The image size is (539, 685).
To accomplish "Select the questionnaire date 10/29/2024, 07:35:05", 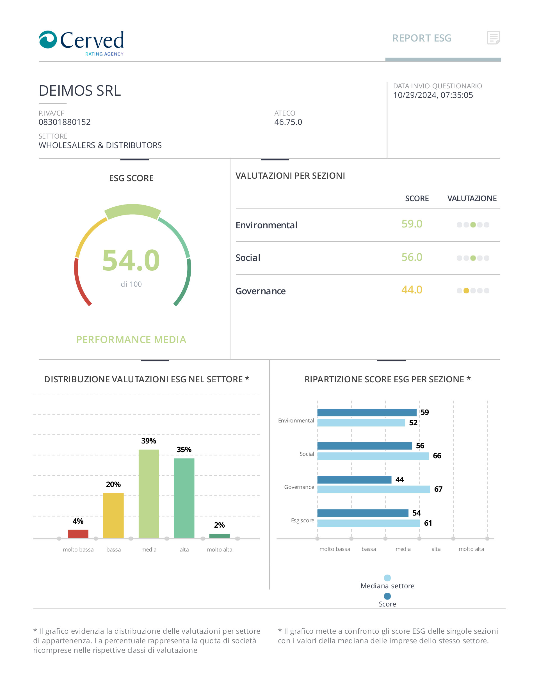I will tap(433, 95).
